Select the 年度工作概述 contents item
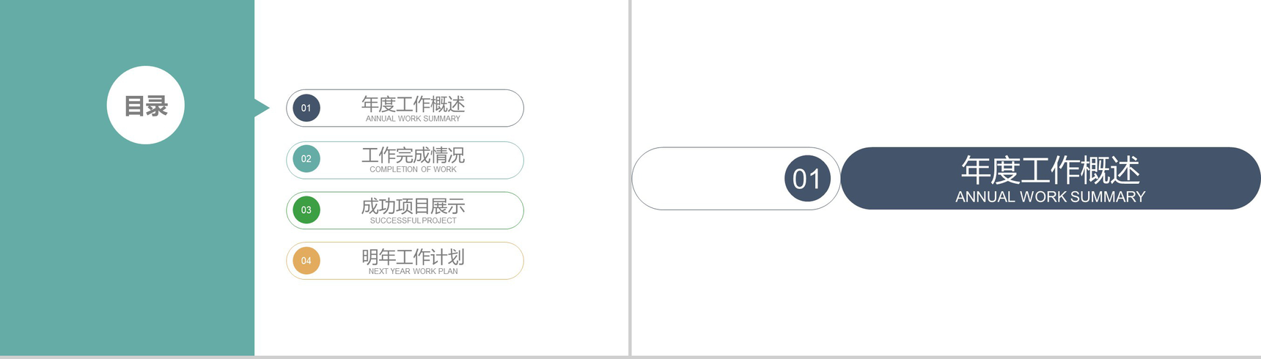Viewport: 1261px width, 359px height. 405,108
